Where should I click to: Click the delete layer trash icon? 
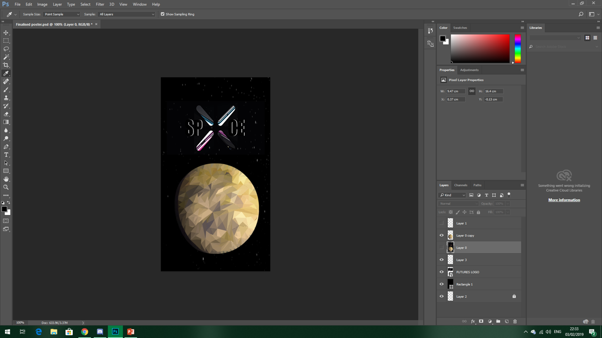tap(515, 321)
